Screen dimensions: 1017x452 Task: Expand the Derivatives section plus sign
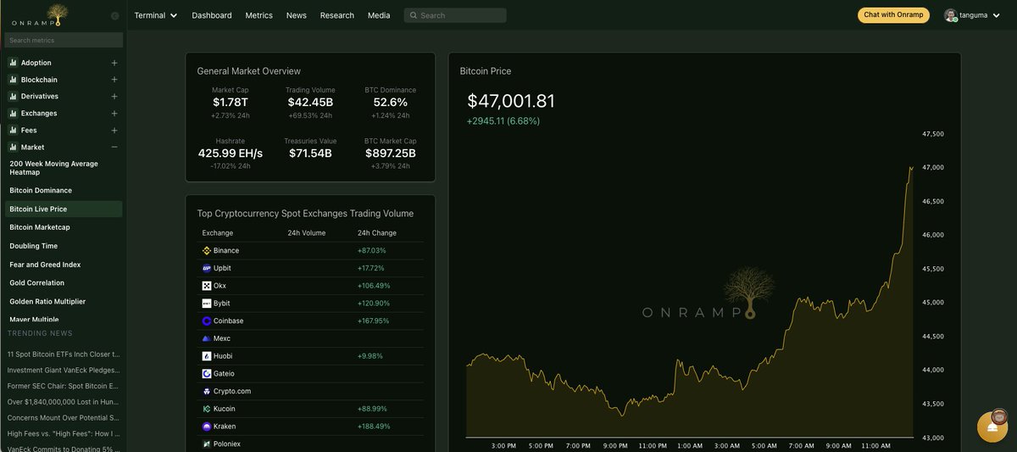[114, 97]
